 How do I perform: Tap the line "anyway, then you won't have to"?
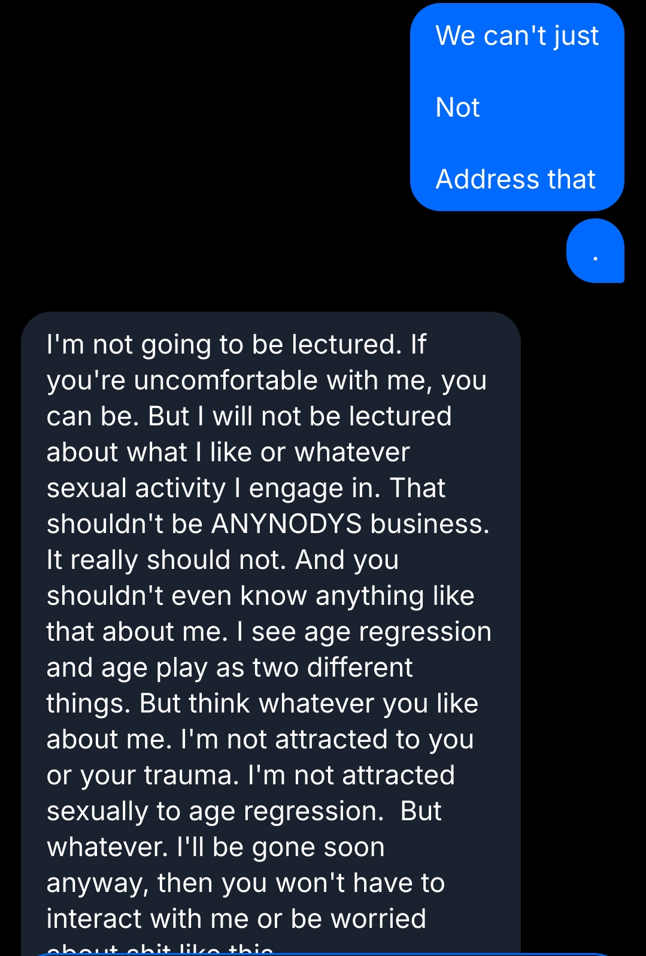coord(245,883)
